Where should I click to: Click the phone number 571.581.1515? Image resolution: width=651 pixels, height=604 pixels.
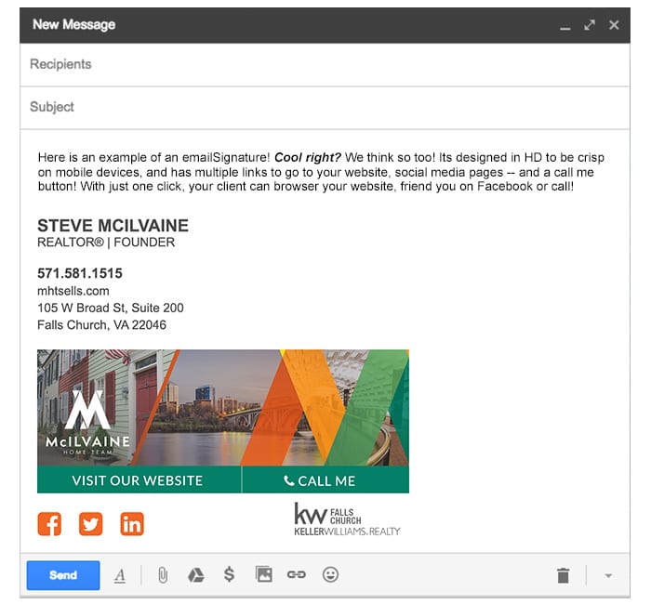pyautogui.click(x=80, y=273)
